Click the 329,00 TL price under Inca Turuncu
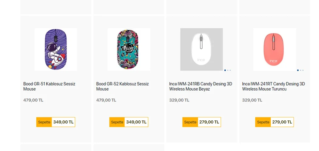 (252, 100)
